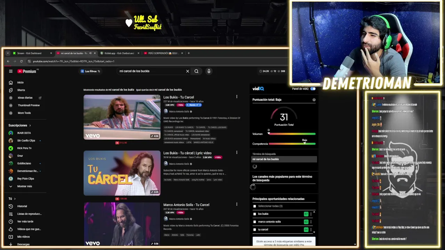
Task: Check the tu carcel keyword box
Action: (254, 230)
